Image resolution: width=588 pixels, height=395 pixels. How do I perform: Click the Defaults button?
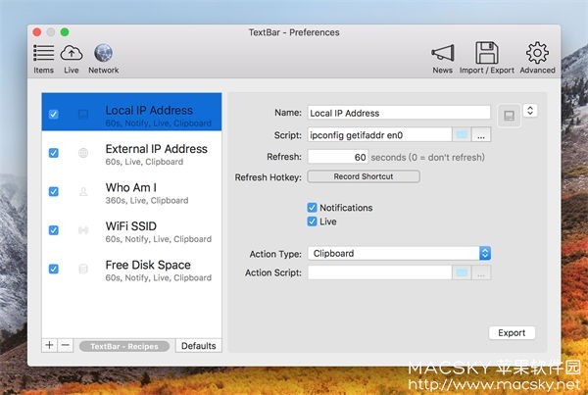[x=198, y=345]
